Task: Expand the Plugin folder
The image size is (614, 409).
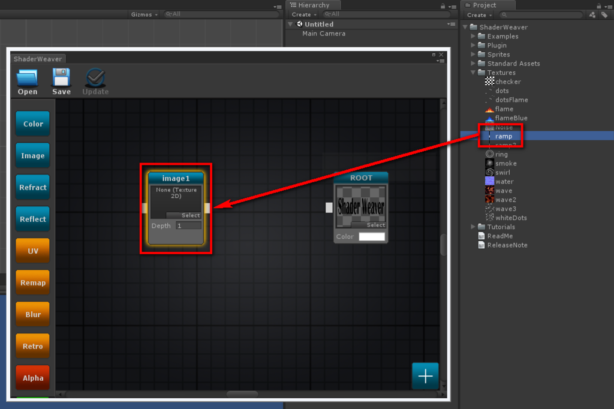Action: click(x=472, y=45)
